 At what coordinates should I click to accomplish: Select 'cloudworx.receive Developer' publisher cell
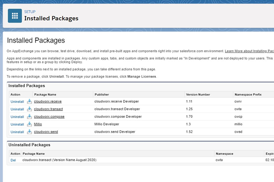[116, 101]
